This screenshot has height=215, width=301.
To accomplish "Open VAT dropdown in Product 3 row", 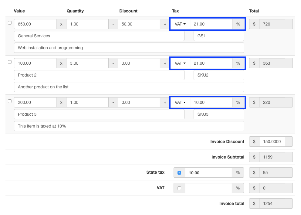I will pos(180,102).
